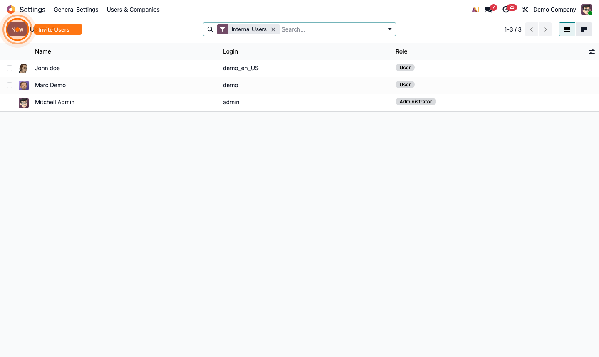Screen dimensions: 599x357
Task: Click the Odoo home menu icon
Action: coord(10,9)
